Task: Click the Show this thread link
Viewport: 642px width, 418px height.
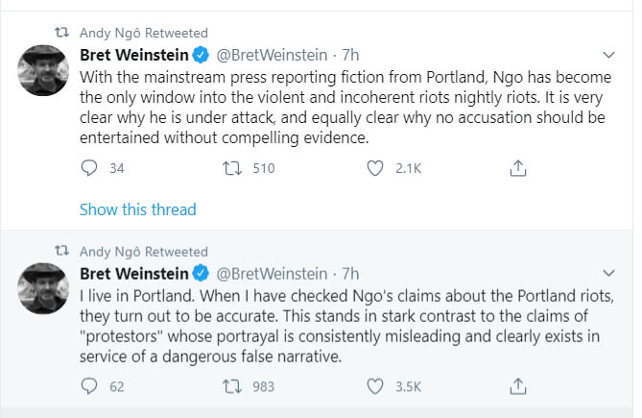Action: 137,209
